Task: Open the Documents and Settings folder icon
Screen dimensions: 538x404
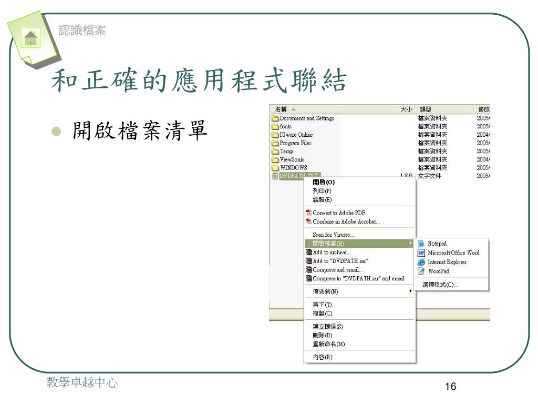Action: [275, 118]
